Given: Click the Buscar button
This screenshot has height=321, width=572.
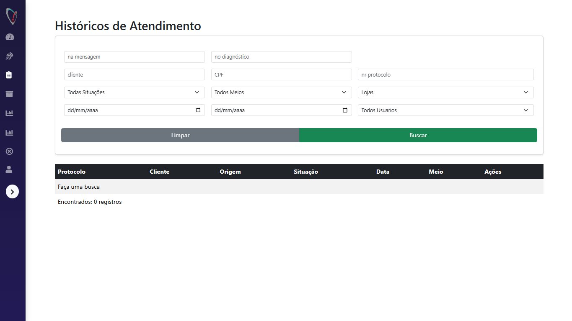Looking at the screenshot, I should click(418, 135).
